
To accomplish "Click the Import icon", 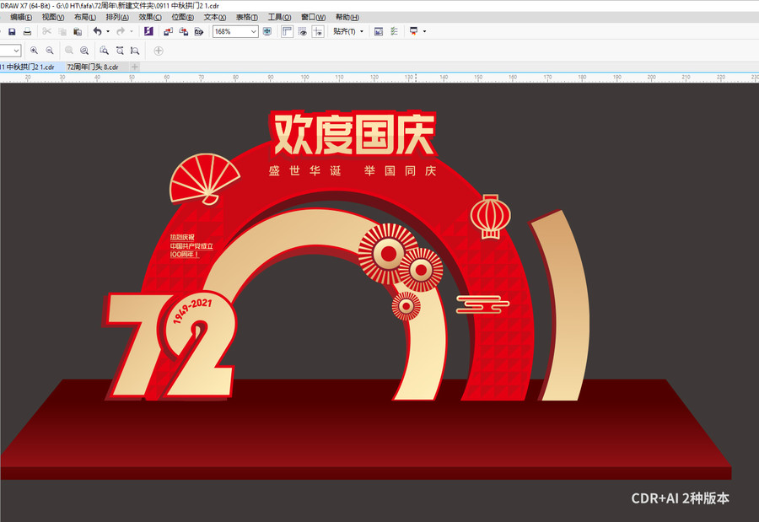I will click(168, 31).
